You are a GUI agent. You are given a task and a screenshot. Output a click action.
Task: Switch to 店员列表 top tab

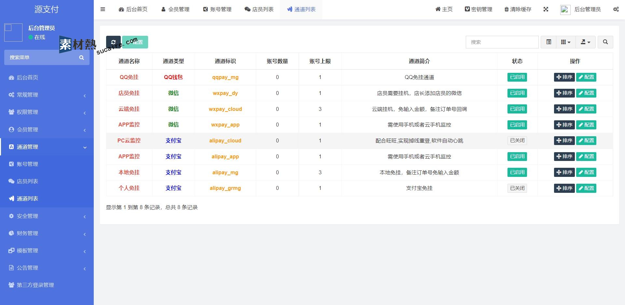(x=259, y=9)
